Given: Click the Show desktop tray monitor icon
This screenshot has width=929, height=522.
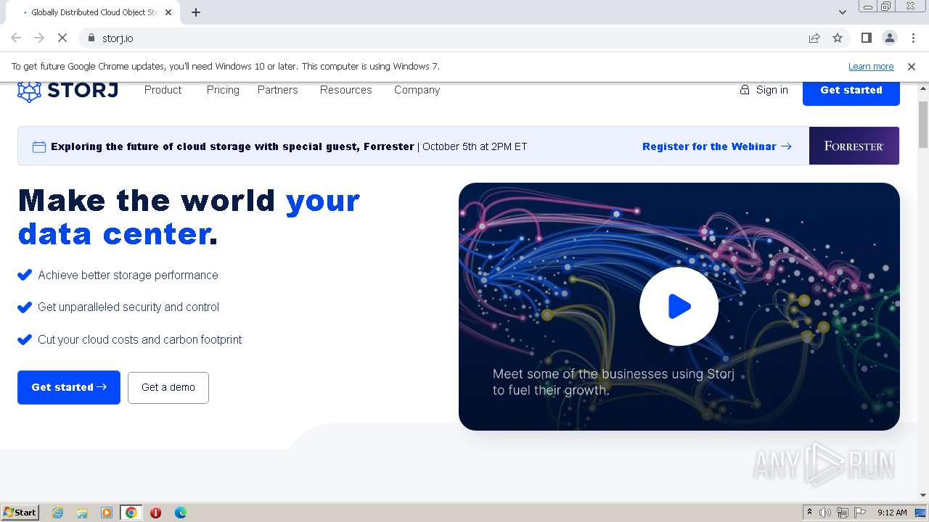Looking at the screenshot, I should (x=920, y=513).
